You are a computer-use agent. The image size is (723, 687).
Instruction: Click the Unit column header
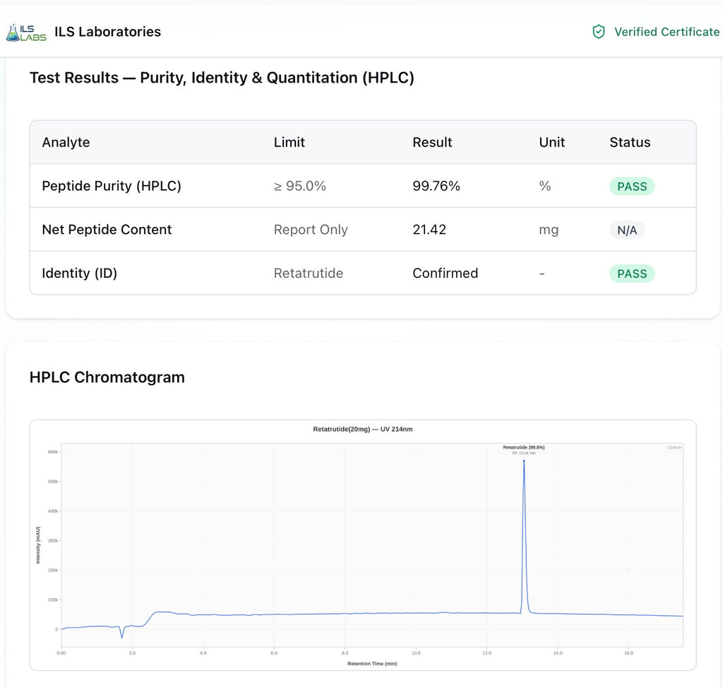[552, 142]
